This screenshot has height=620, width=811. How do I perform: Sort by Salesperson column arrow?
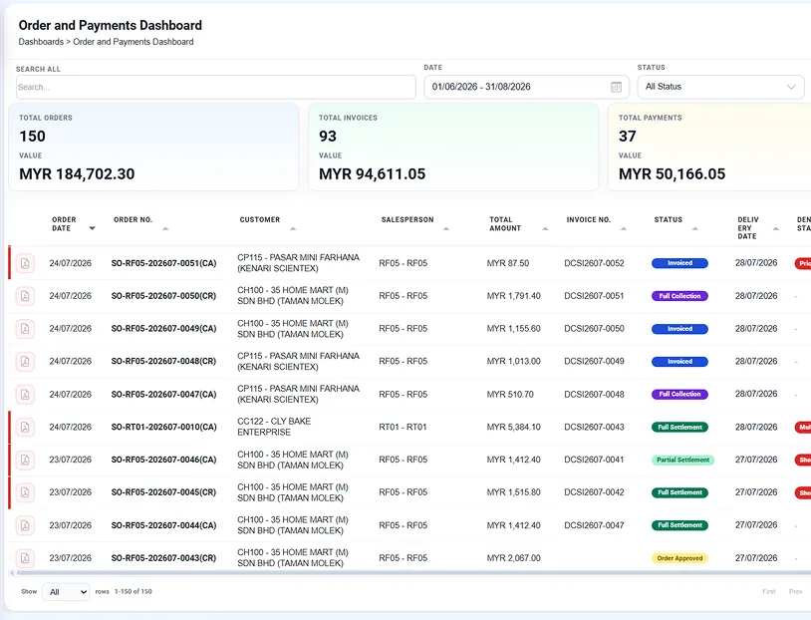pyautogui.click(x=446, y=228)
